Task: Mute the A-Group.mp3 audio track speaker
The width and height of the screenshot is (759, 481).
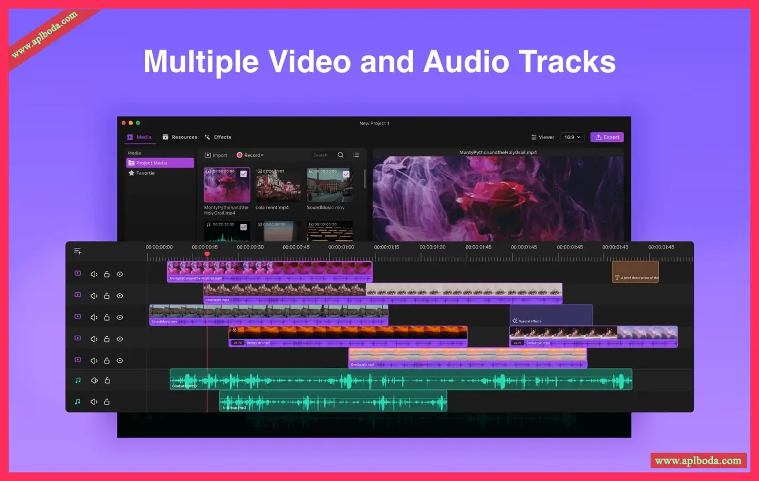Action: (x=94, y=401)
